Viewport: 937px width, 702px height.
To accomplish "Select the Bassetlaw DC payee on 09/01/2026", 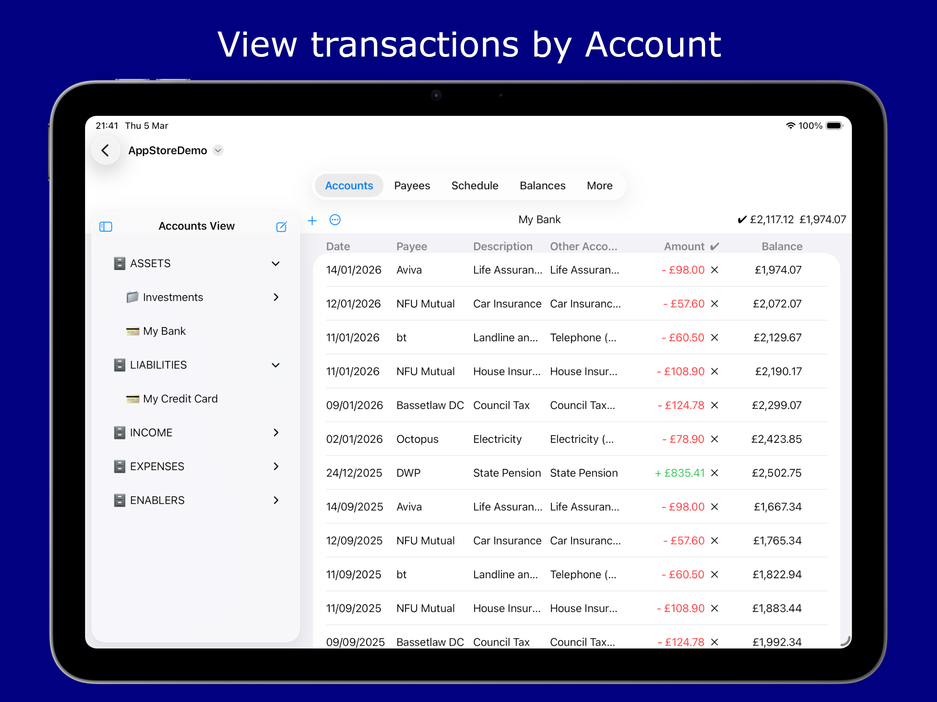I will pos(430,405).
